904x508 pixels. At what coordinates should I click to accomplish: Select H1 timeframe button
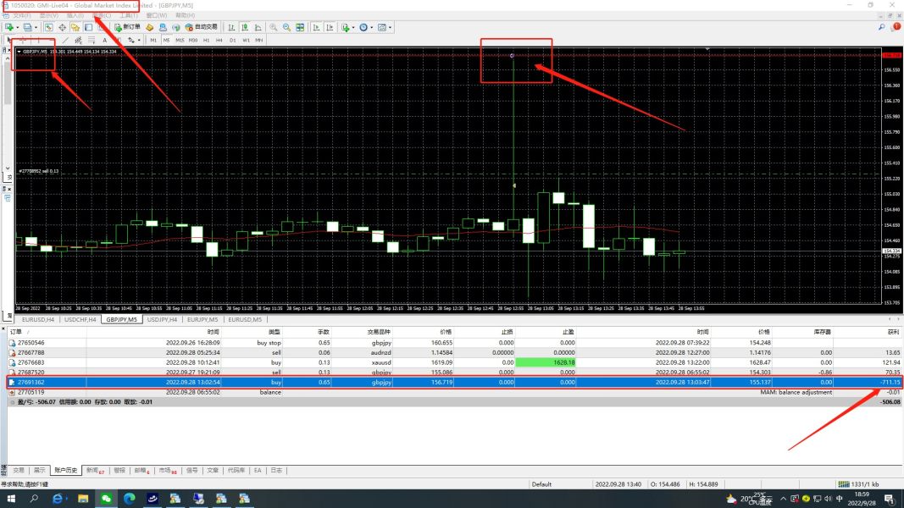coord(207,40)
